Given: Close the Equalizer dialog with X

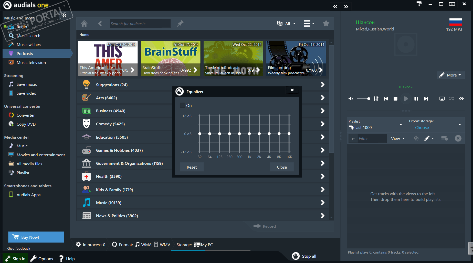Looking at the screenshot, I should click(292, 90).
